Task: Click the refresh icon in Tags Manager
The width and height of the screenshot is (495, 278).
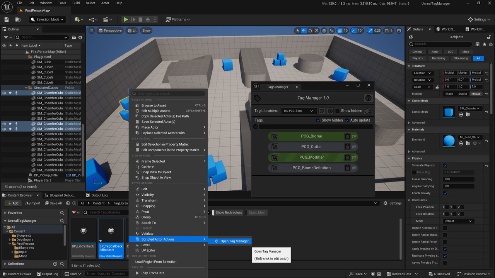Action: (x=367, y=111)
